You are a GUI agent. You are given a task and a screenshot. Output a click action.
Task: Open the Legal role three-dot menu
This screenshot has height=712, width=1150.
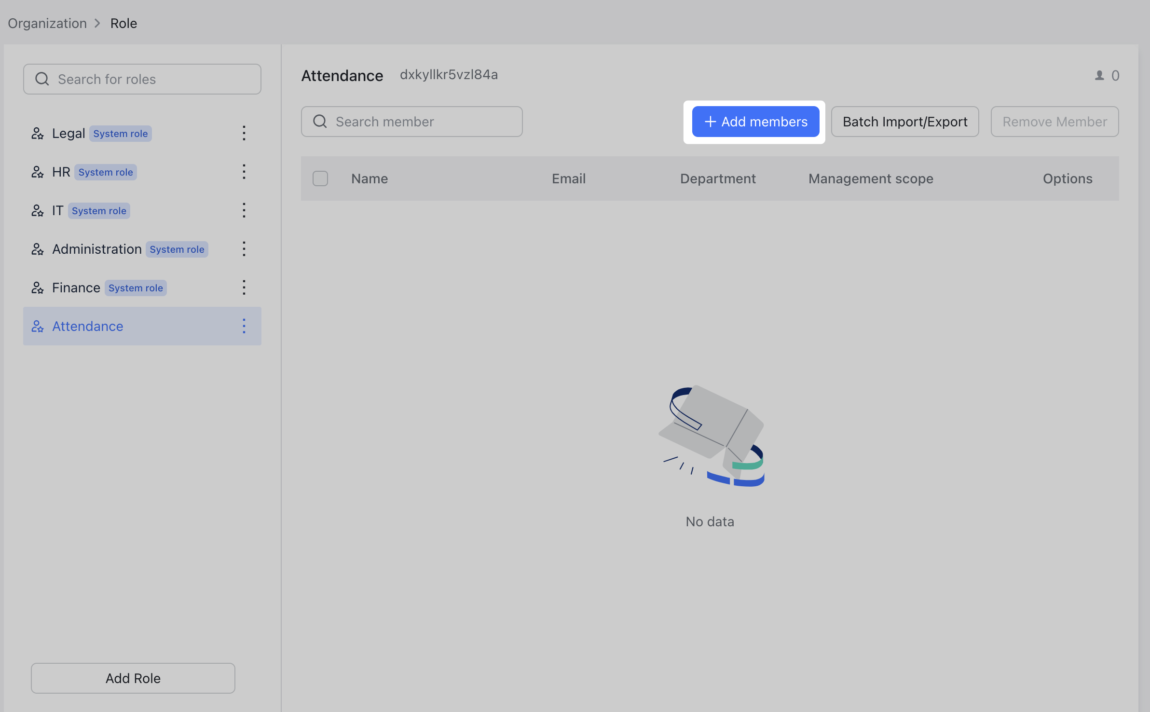coord(244,133)
